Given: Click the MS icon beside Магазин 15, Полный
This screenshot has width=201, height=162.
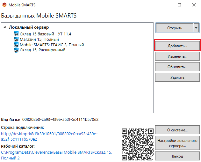Looking at the screenshot, I should tap(17, 39).
